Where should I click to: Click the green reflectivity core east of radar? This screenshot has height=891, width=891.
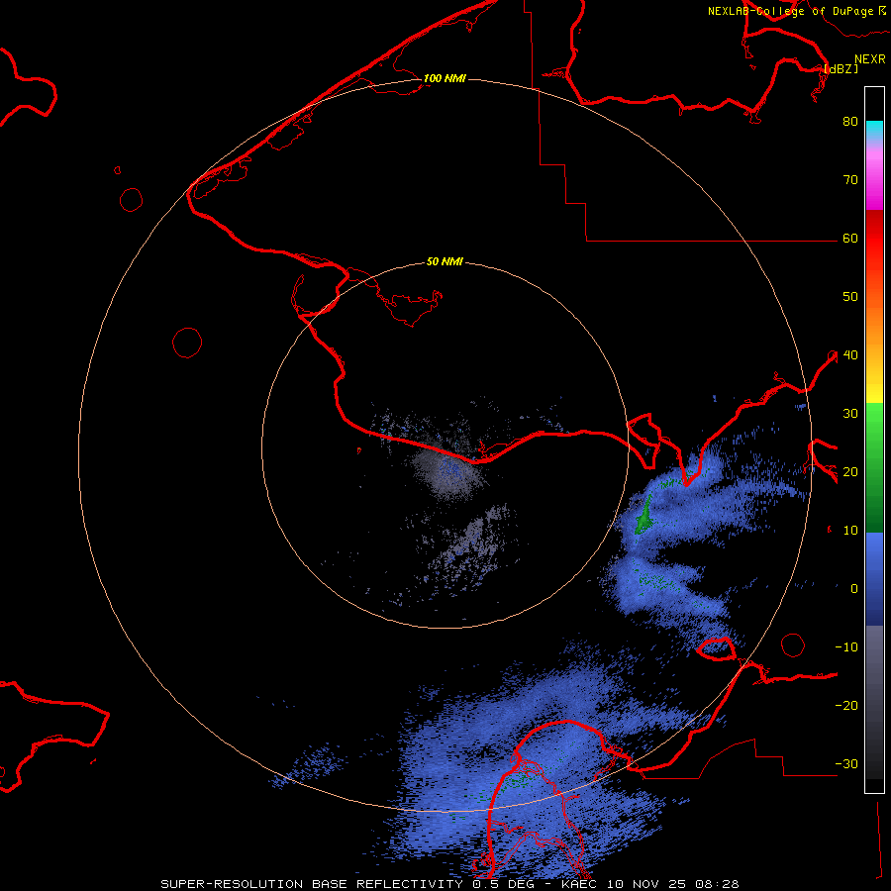click(643, 517)
